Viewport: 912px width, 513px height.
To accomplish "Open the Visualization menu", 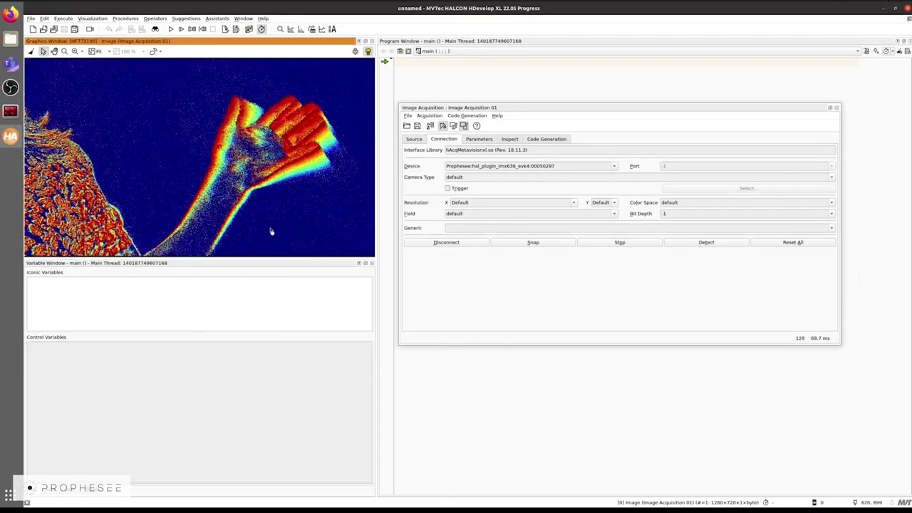I will [x=93, y=19].
